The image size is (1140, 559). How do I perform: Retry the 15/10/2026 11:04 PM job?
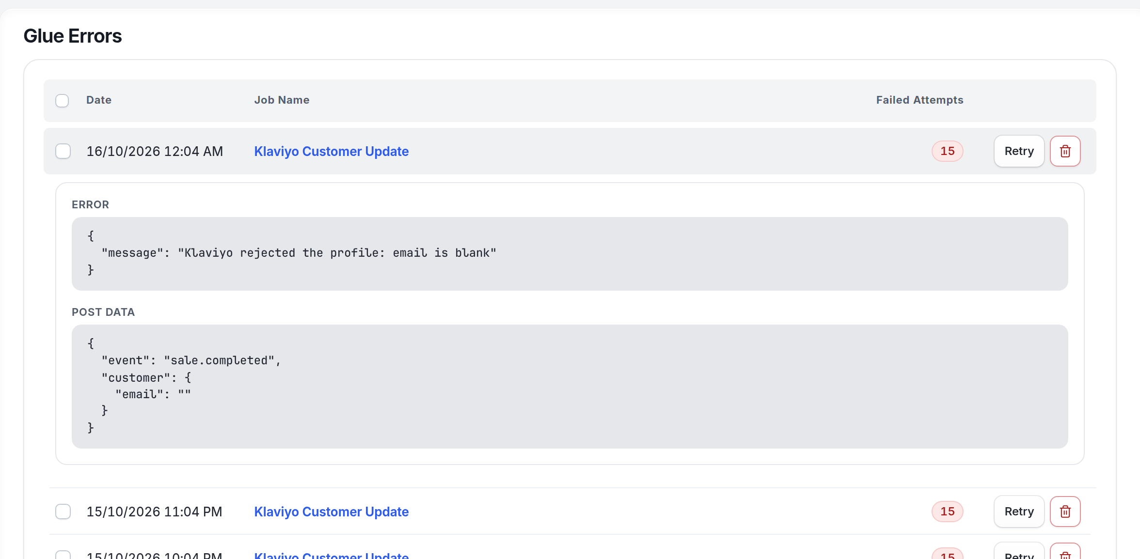point(1019,512)
